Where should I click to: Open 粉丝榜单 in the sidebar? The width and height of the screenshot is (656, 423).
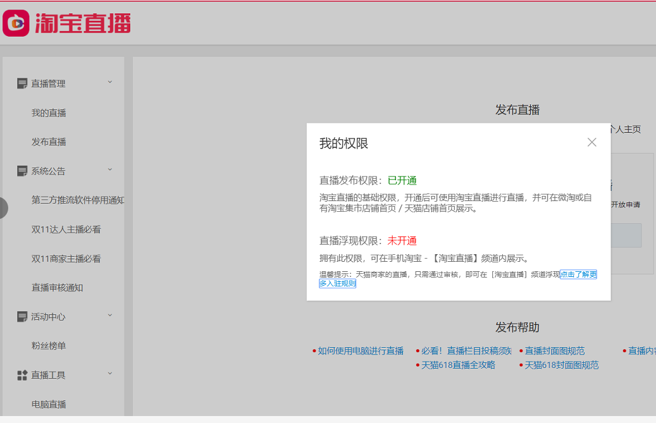coord(49,346)
